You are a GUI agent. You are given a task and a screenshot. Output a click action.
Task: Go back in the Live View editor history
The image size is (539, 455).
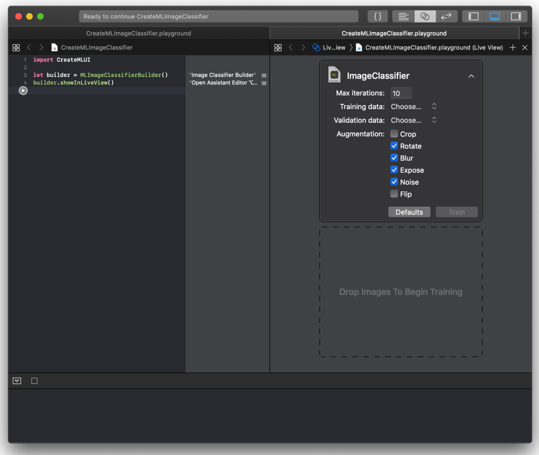[291, 47]
